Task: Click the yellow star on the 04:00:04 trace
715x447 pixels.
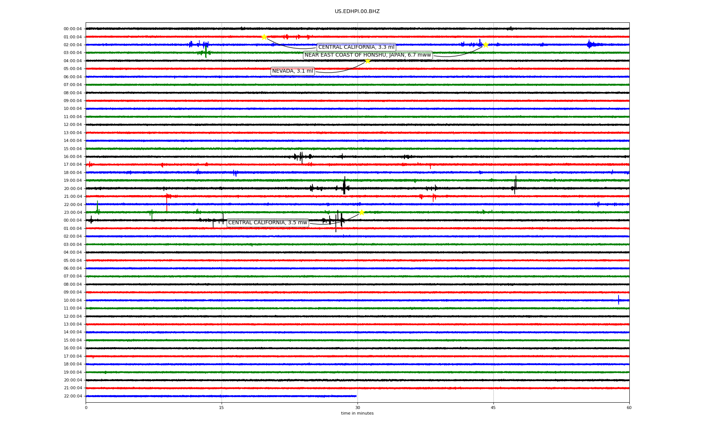Action: [368, 61]
